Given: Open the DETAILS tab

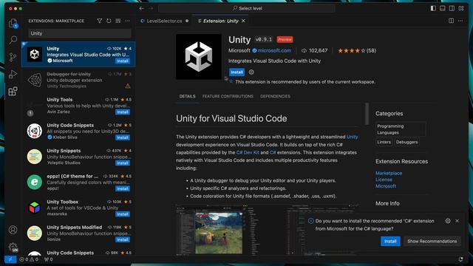Looking at the screenshot, I should point(187,97).
